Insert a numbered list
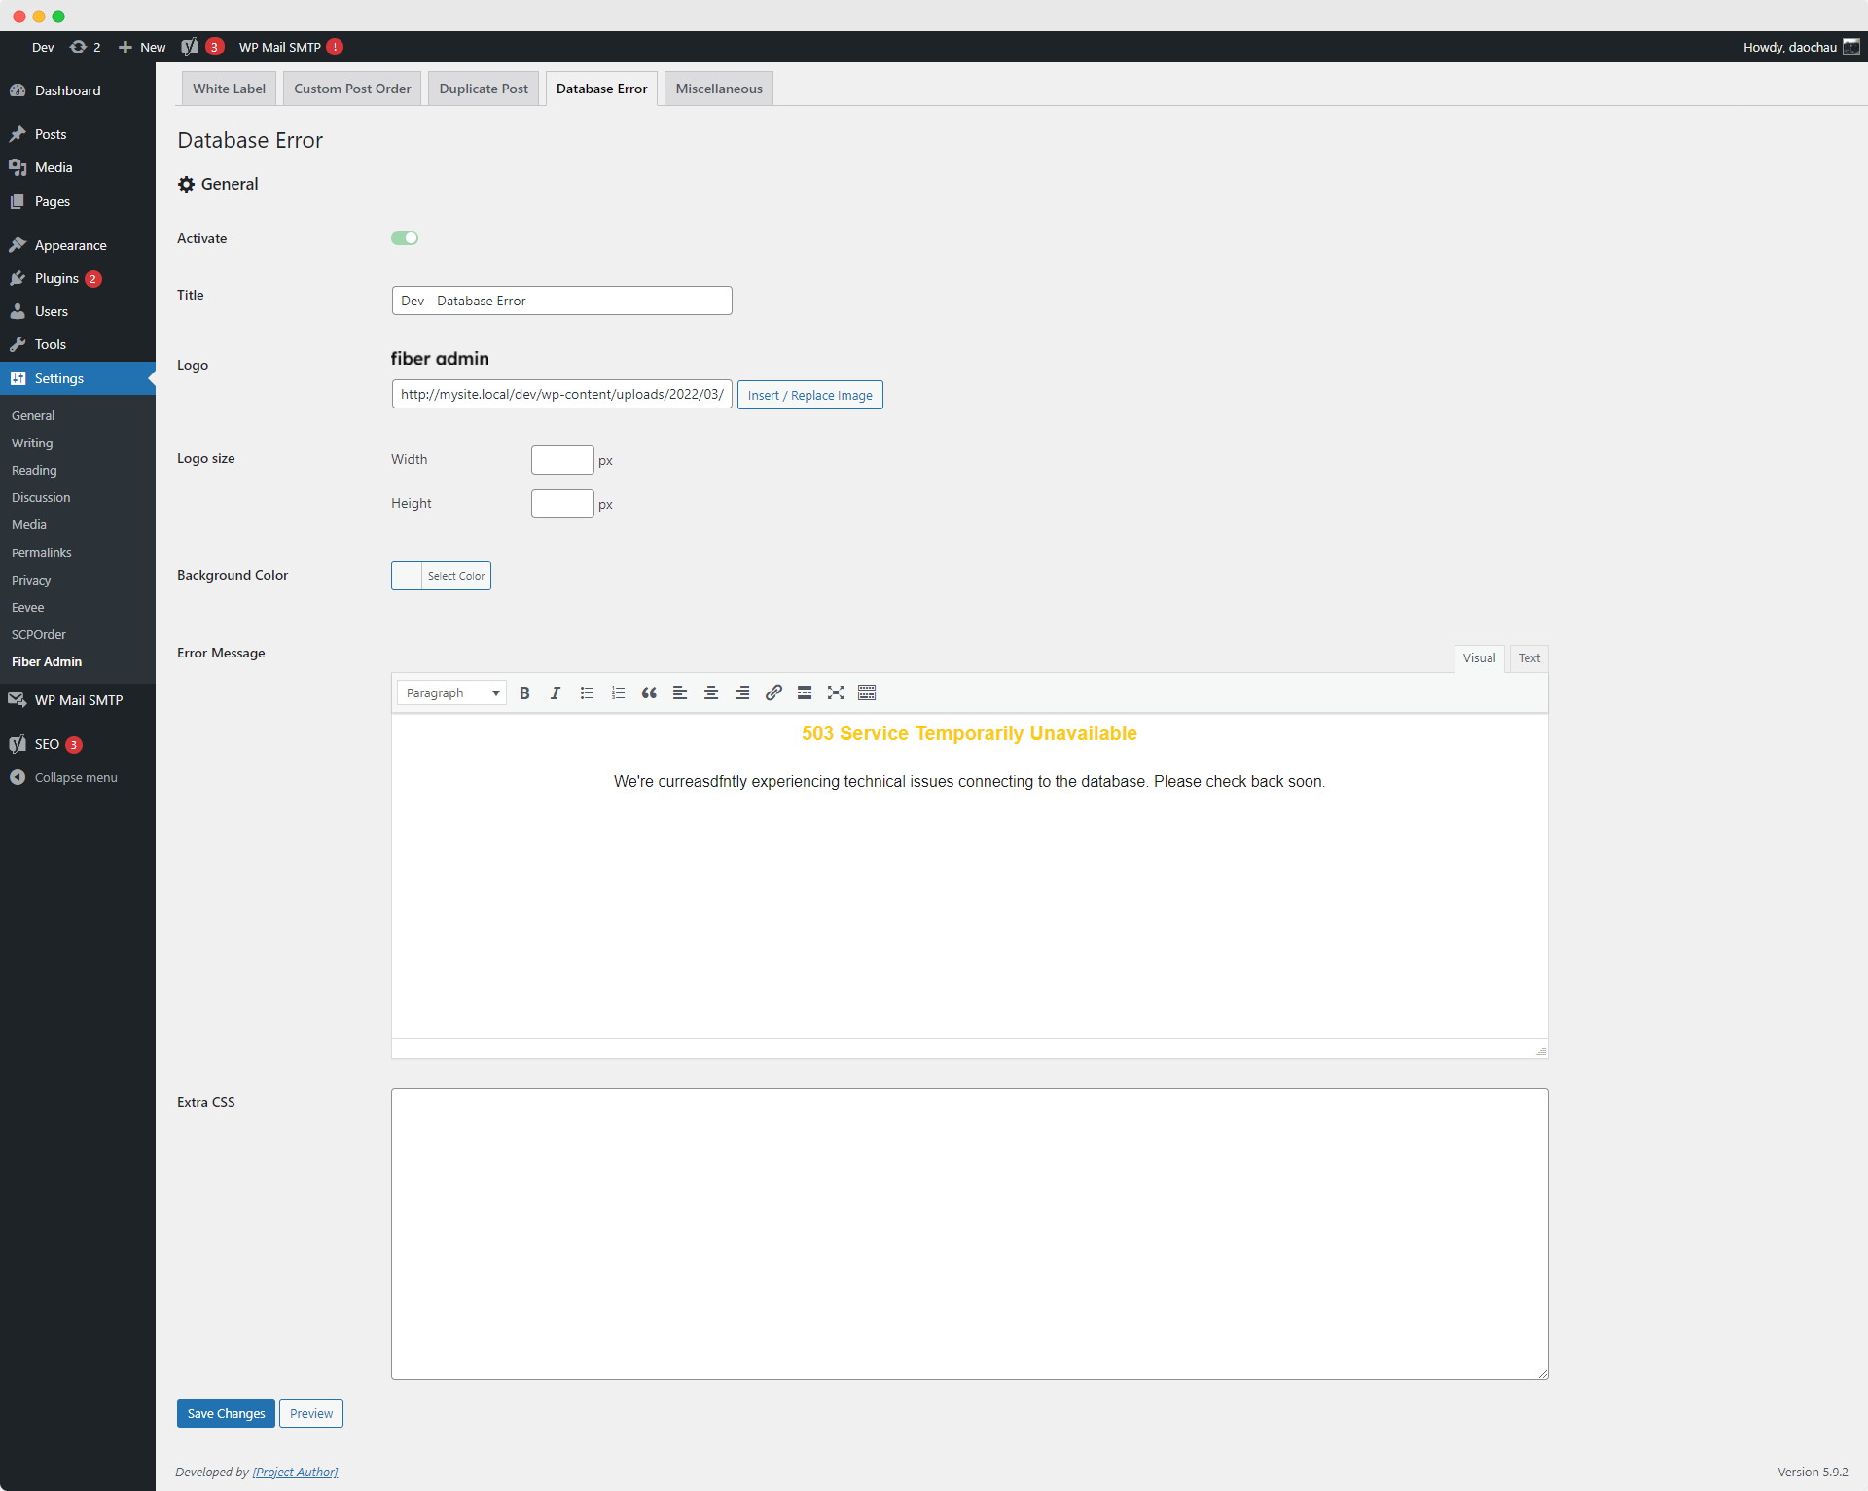This screenshot has height=1491, width=1868. pos(618,692)
